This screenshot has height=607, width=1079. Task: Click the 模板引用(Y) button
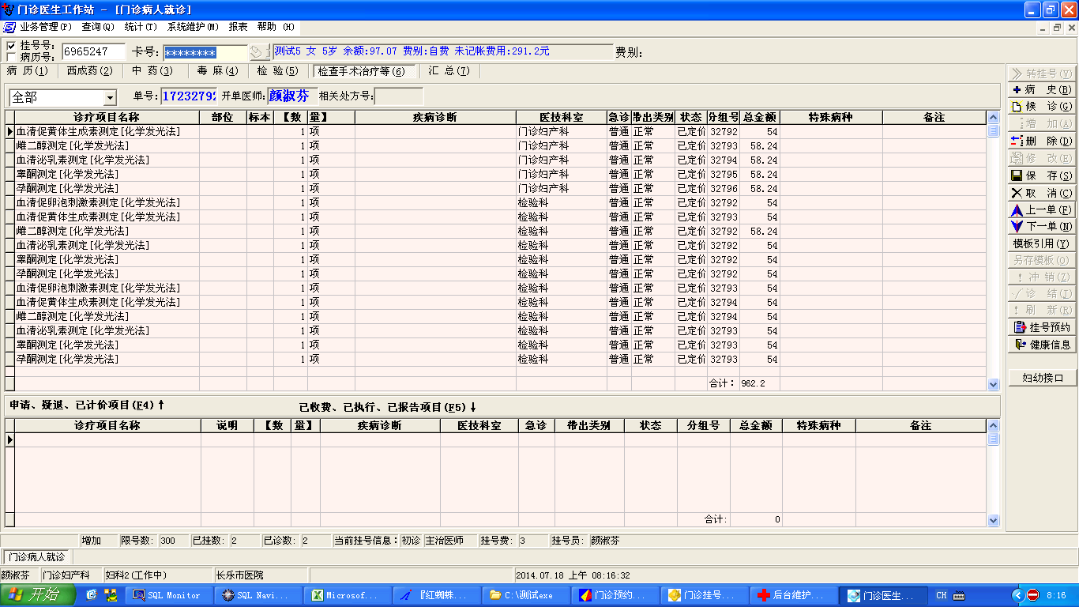1042,244
